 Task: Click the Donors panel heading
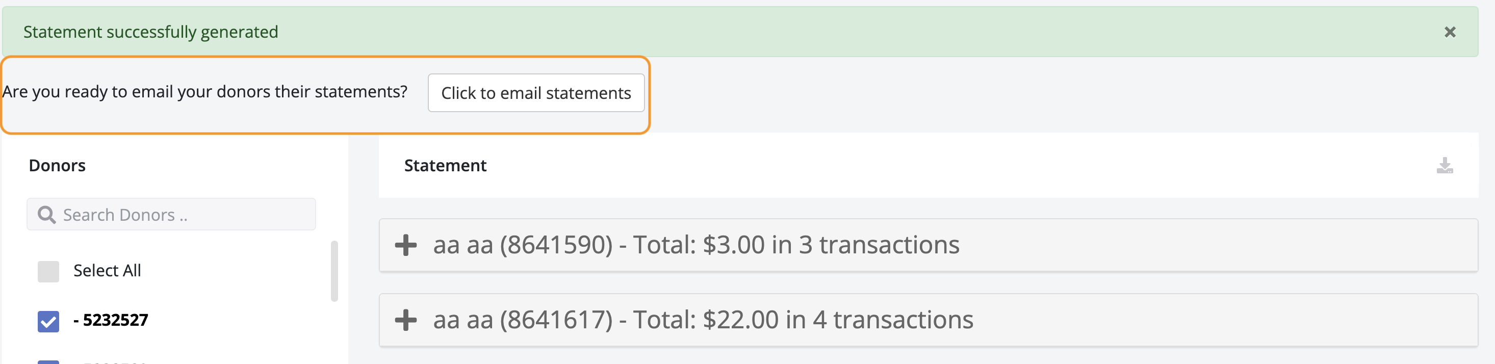[58, 166]
